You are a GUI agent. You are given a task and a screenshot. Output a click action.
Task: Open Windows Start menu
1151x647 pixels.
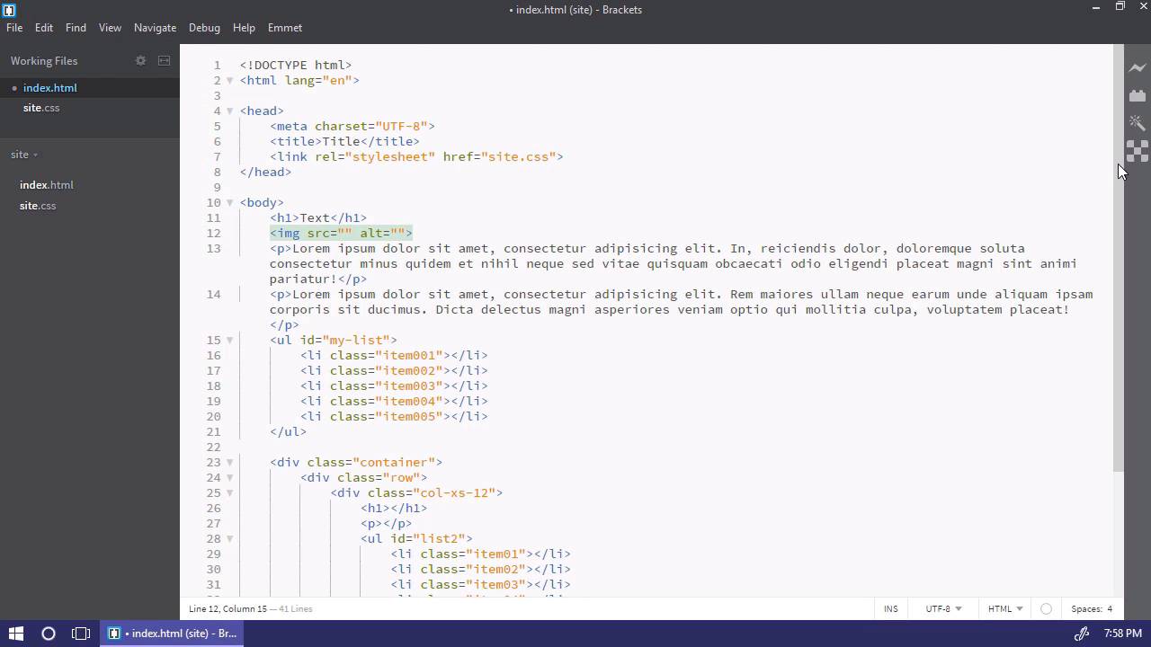[x=16, y=634]
